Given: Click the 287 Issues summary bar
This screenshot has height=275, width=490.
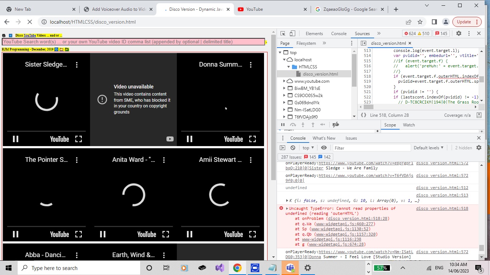Looking at the screenshot, I should coord(306,157).
